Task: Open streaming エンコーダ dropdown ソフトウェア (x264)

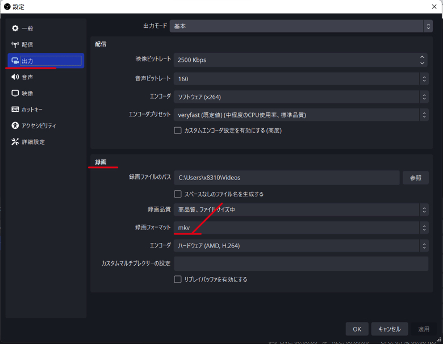Action: pyautogui.click(x=301, y=97)
